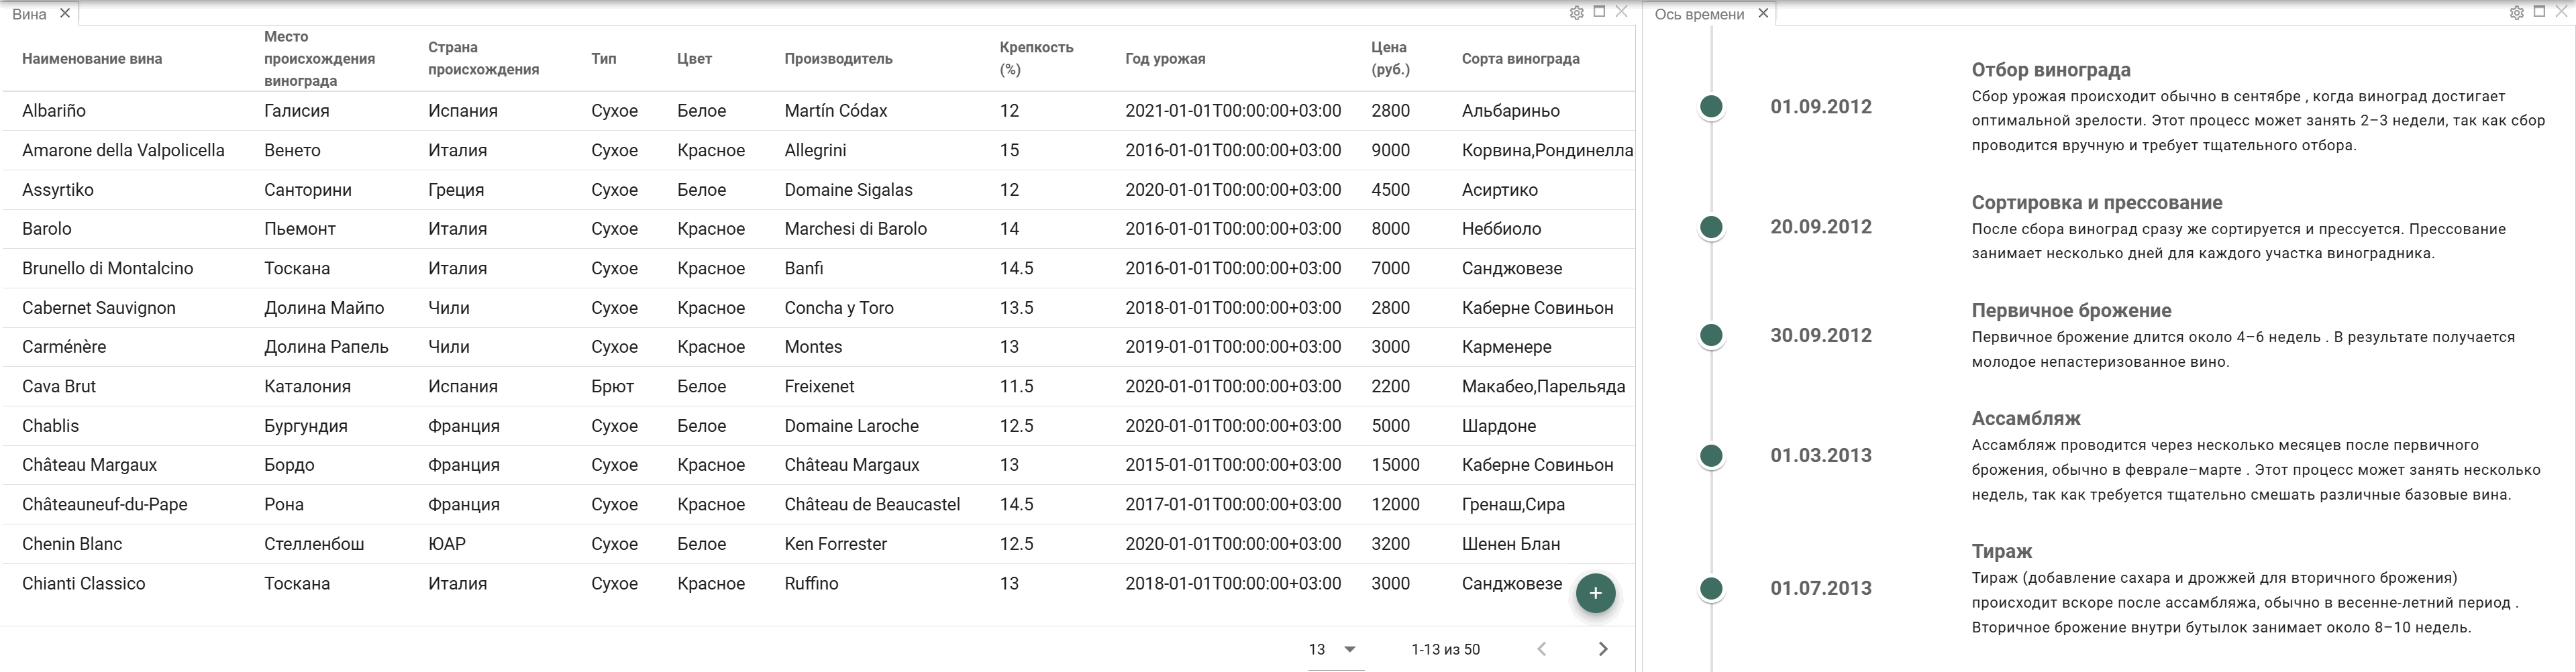The height and width of the screenshot is (672, 2576).
Task: Click the green add wine plus button
Action: (x=1595, y=593)
